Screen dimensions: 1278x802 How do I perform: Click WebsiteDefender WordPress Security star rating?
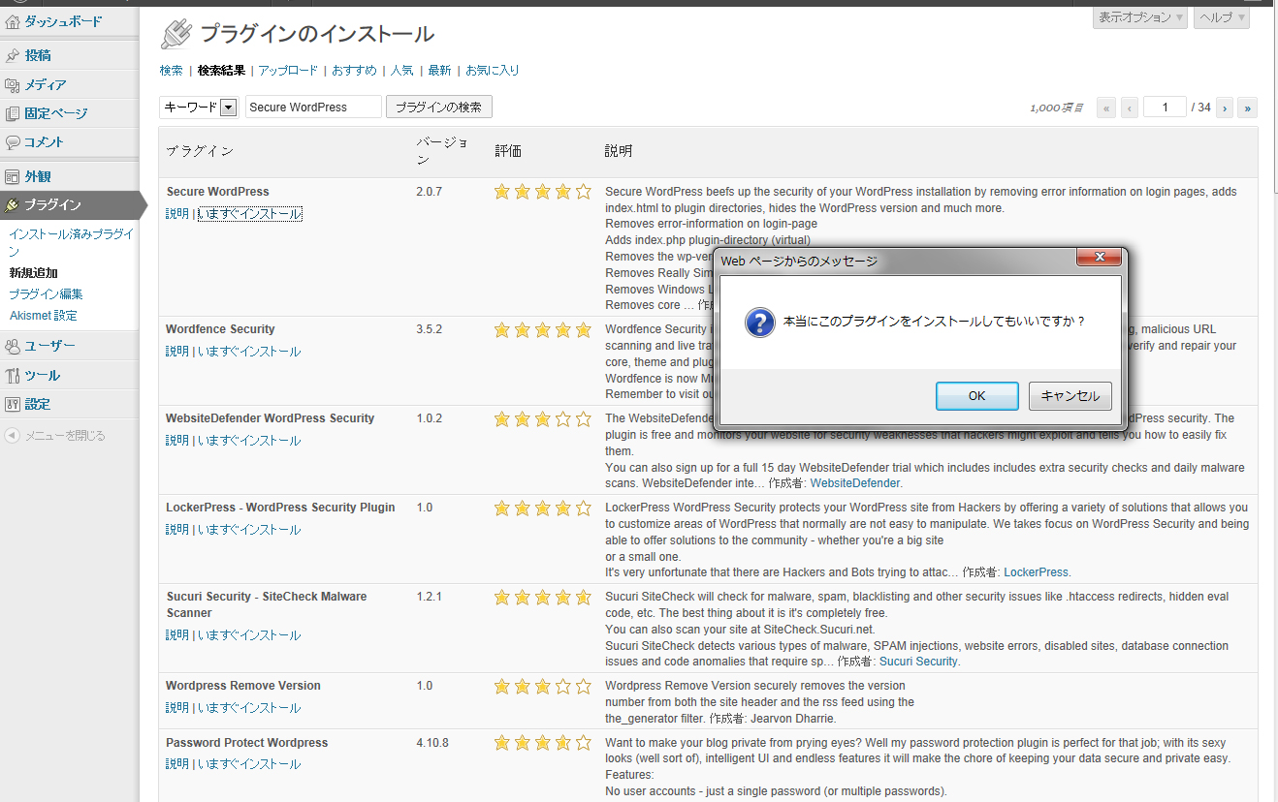[543, 418]
